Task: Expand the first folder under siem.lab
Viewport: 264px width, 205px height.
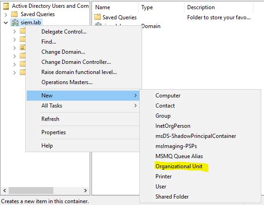Action: coord(15,31)
